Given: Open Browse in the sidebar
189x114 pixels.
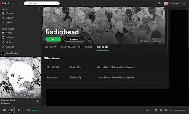Looking at the screenshot, I should click(x=8, y=13).
